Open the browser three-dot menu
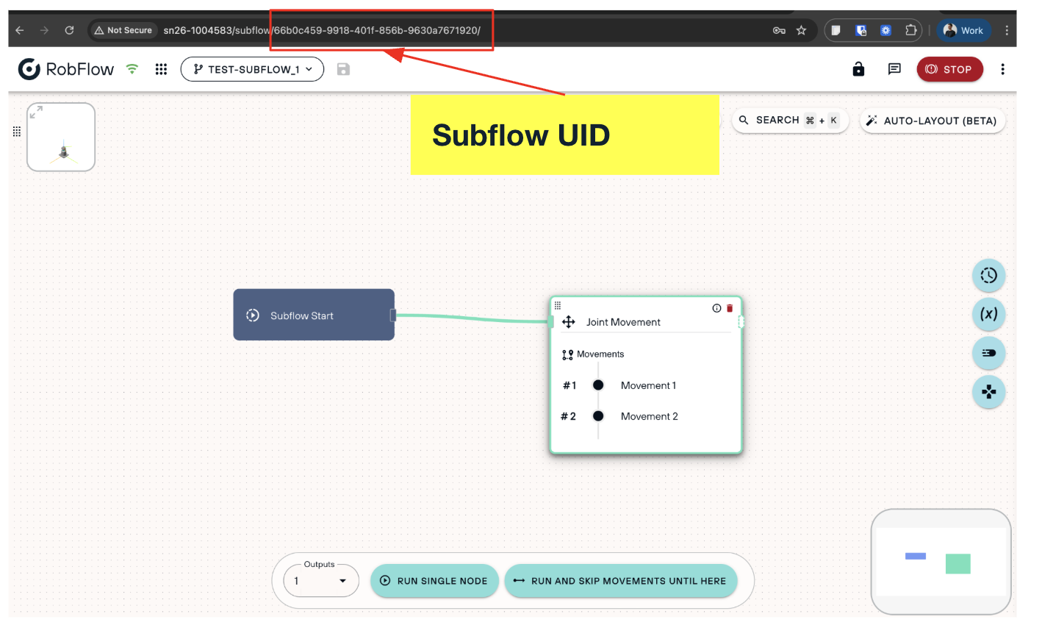This screenshot has height=625, width=1042. click(1007, 30)
